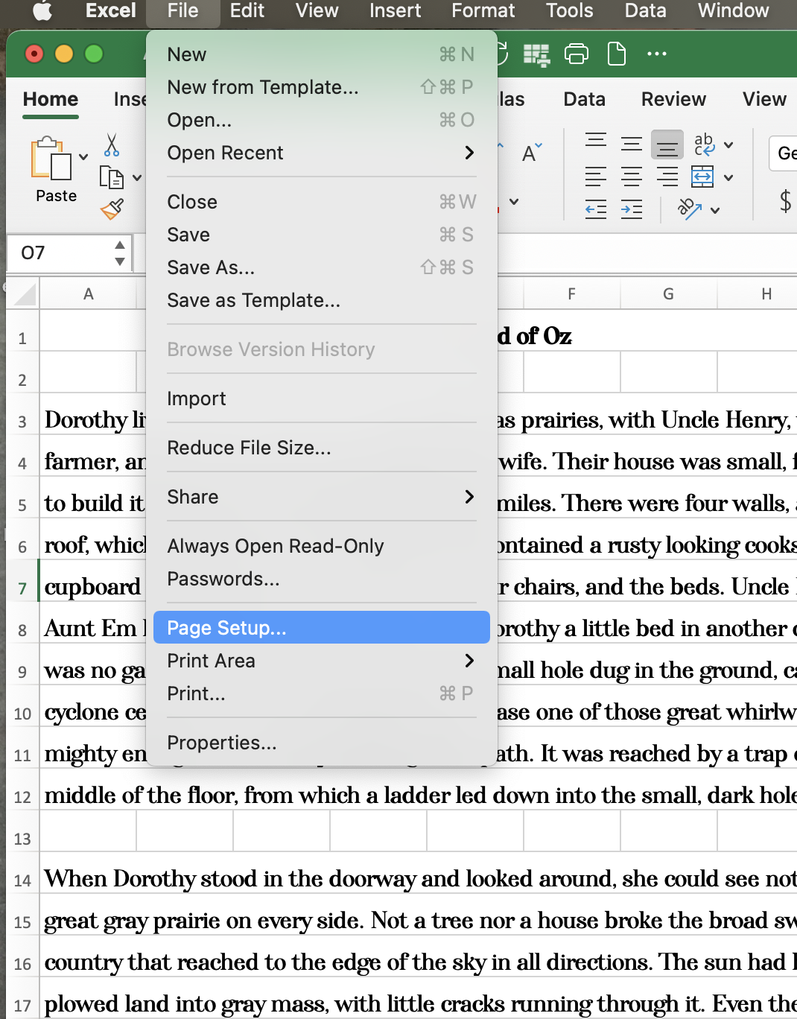Select column G header
The image size is (797, 1019).
coord(669,294)
